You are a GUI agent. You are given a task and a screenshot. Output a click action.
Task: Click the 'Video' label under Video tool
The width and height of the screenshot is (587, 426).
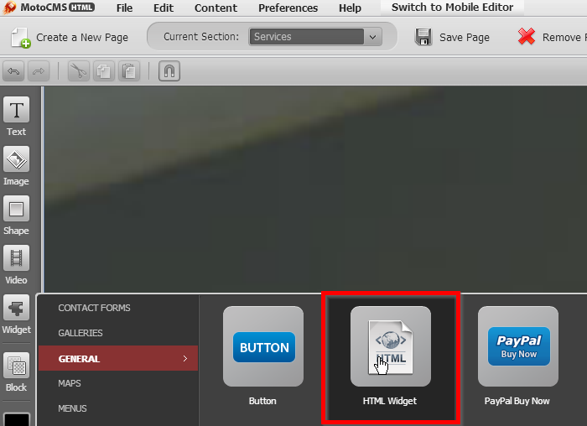16,280
